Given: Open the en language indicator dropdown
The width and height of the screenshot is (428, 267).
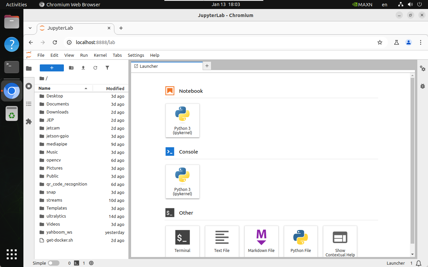Looking at the screenshot, I should [x=385, y=5].
